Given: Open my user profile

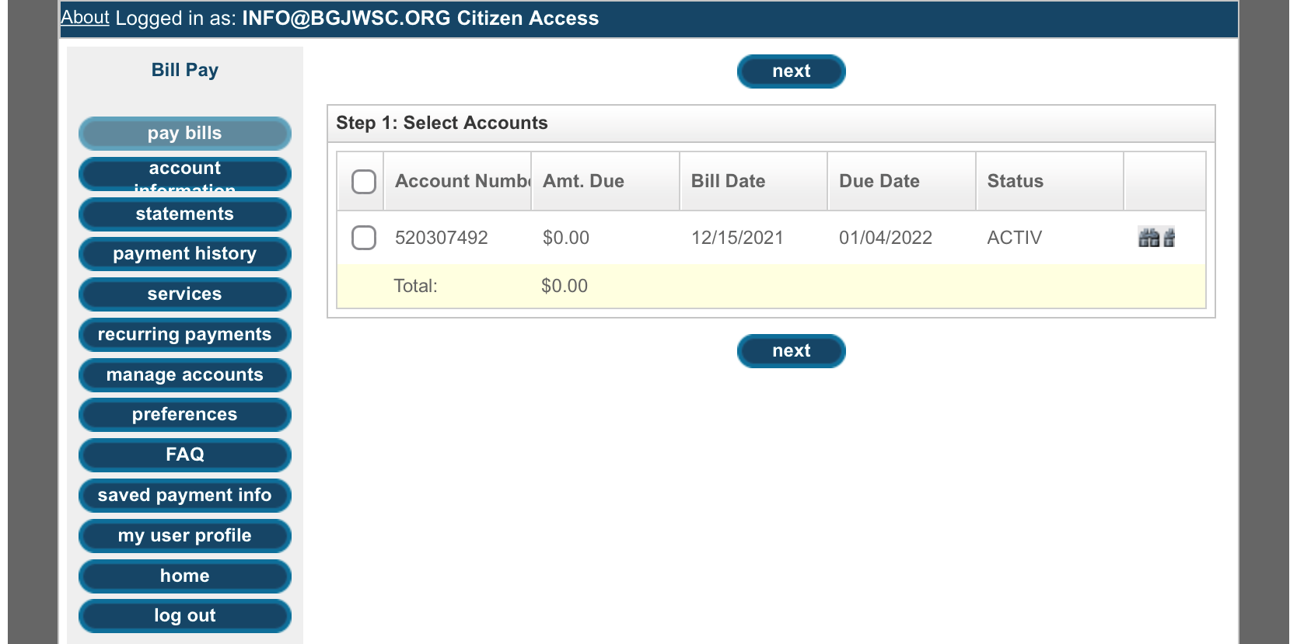Looking at the screenshot, I should click(185, 536).
